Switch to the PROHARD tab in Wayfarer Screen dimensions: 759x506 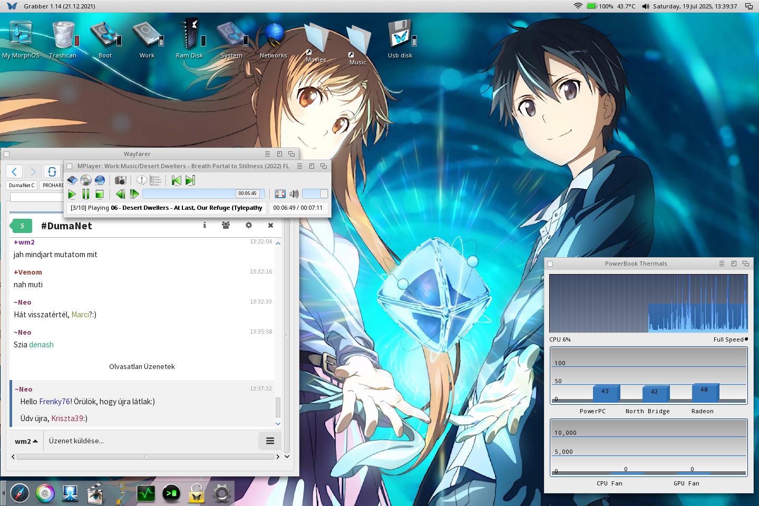53,185
